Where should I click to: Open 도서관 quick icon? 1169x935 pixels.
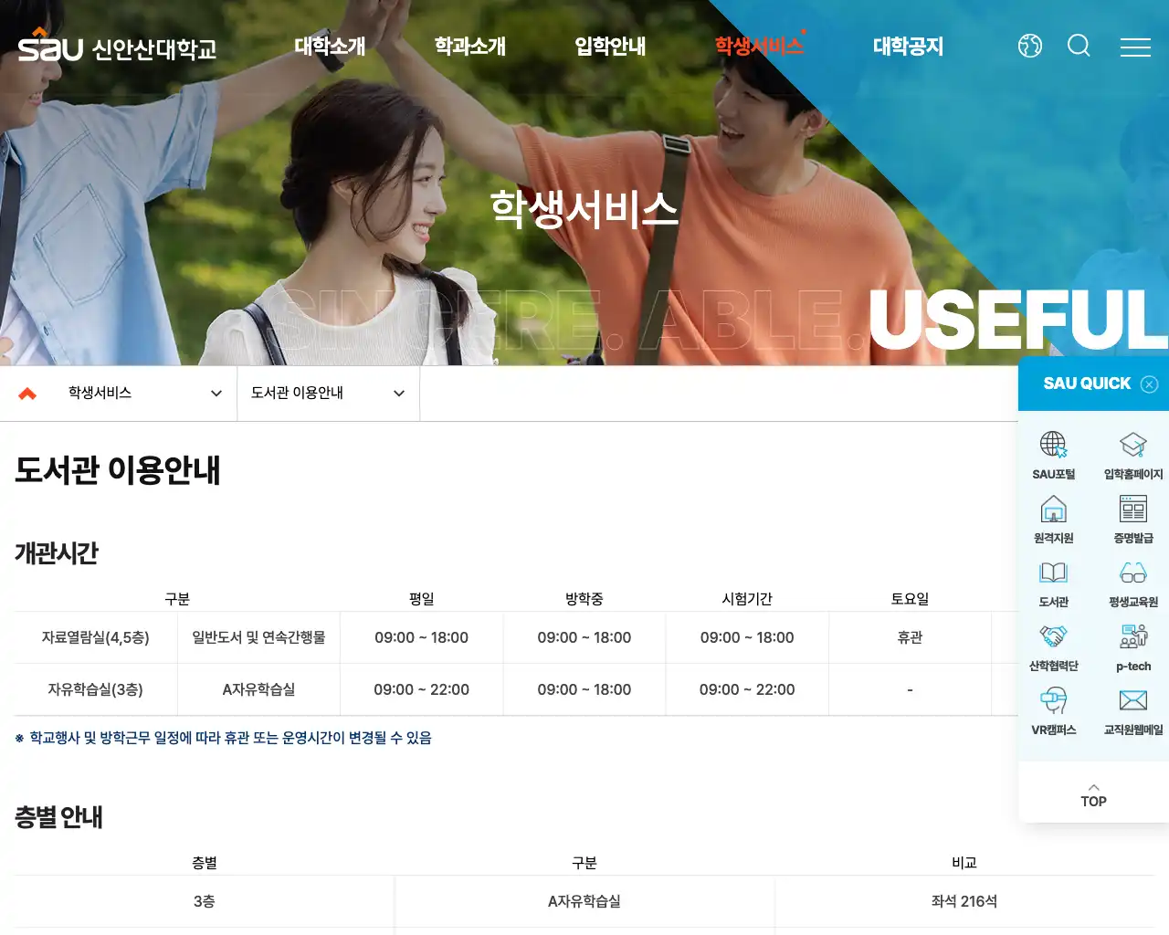1054,583
